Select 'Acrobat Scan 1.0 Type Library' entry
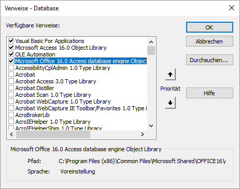 click(x=53, y=95)
